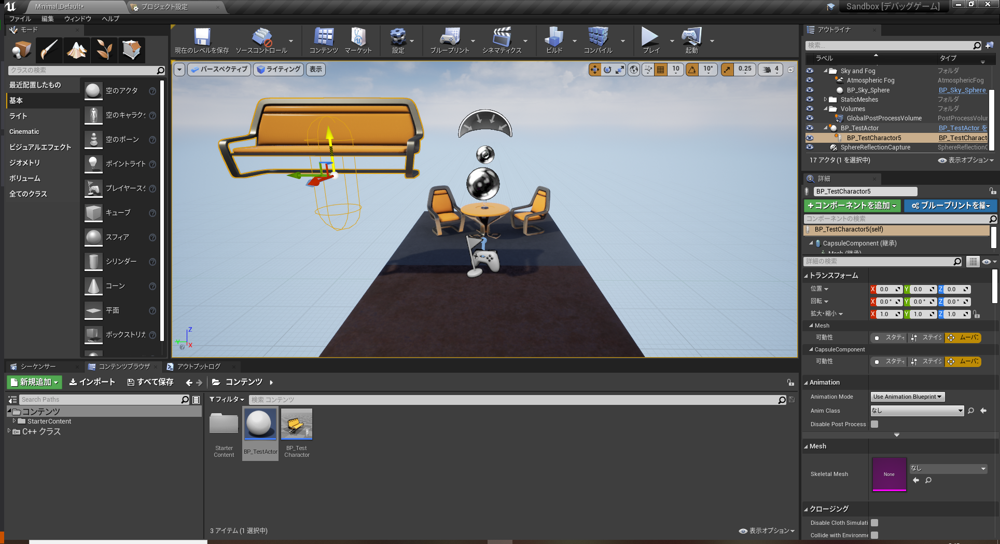
Task: Click the Import button in content browser
Action: 92,382
